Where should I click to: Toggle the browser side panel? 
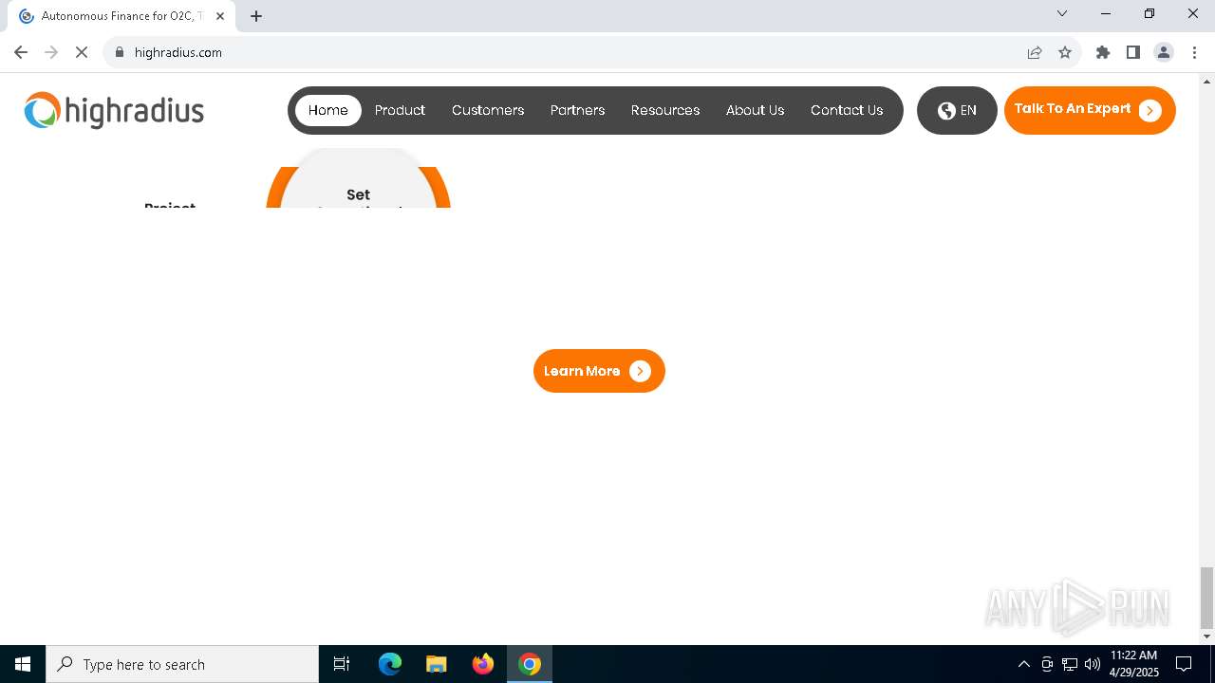pos(1133,52)
